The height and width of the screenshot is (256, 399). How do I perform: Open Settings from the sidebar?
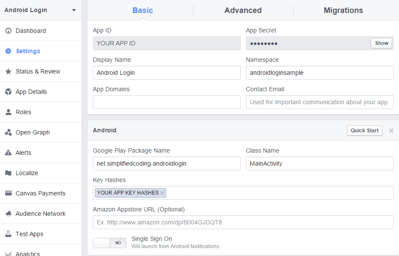[41, 51]
